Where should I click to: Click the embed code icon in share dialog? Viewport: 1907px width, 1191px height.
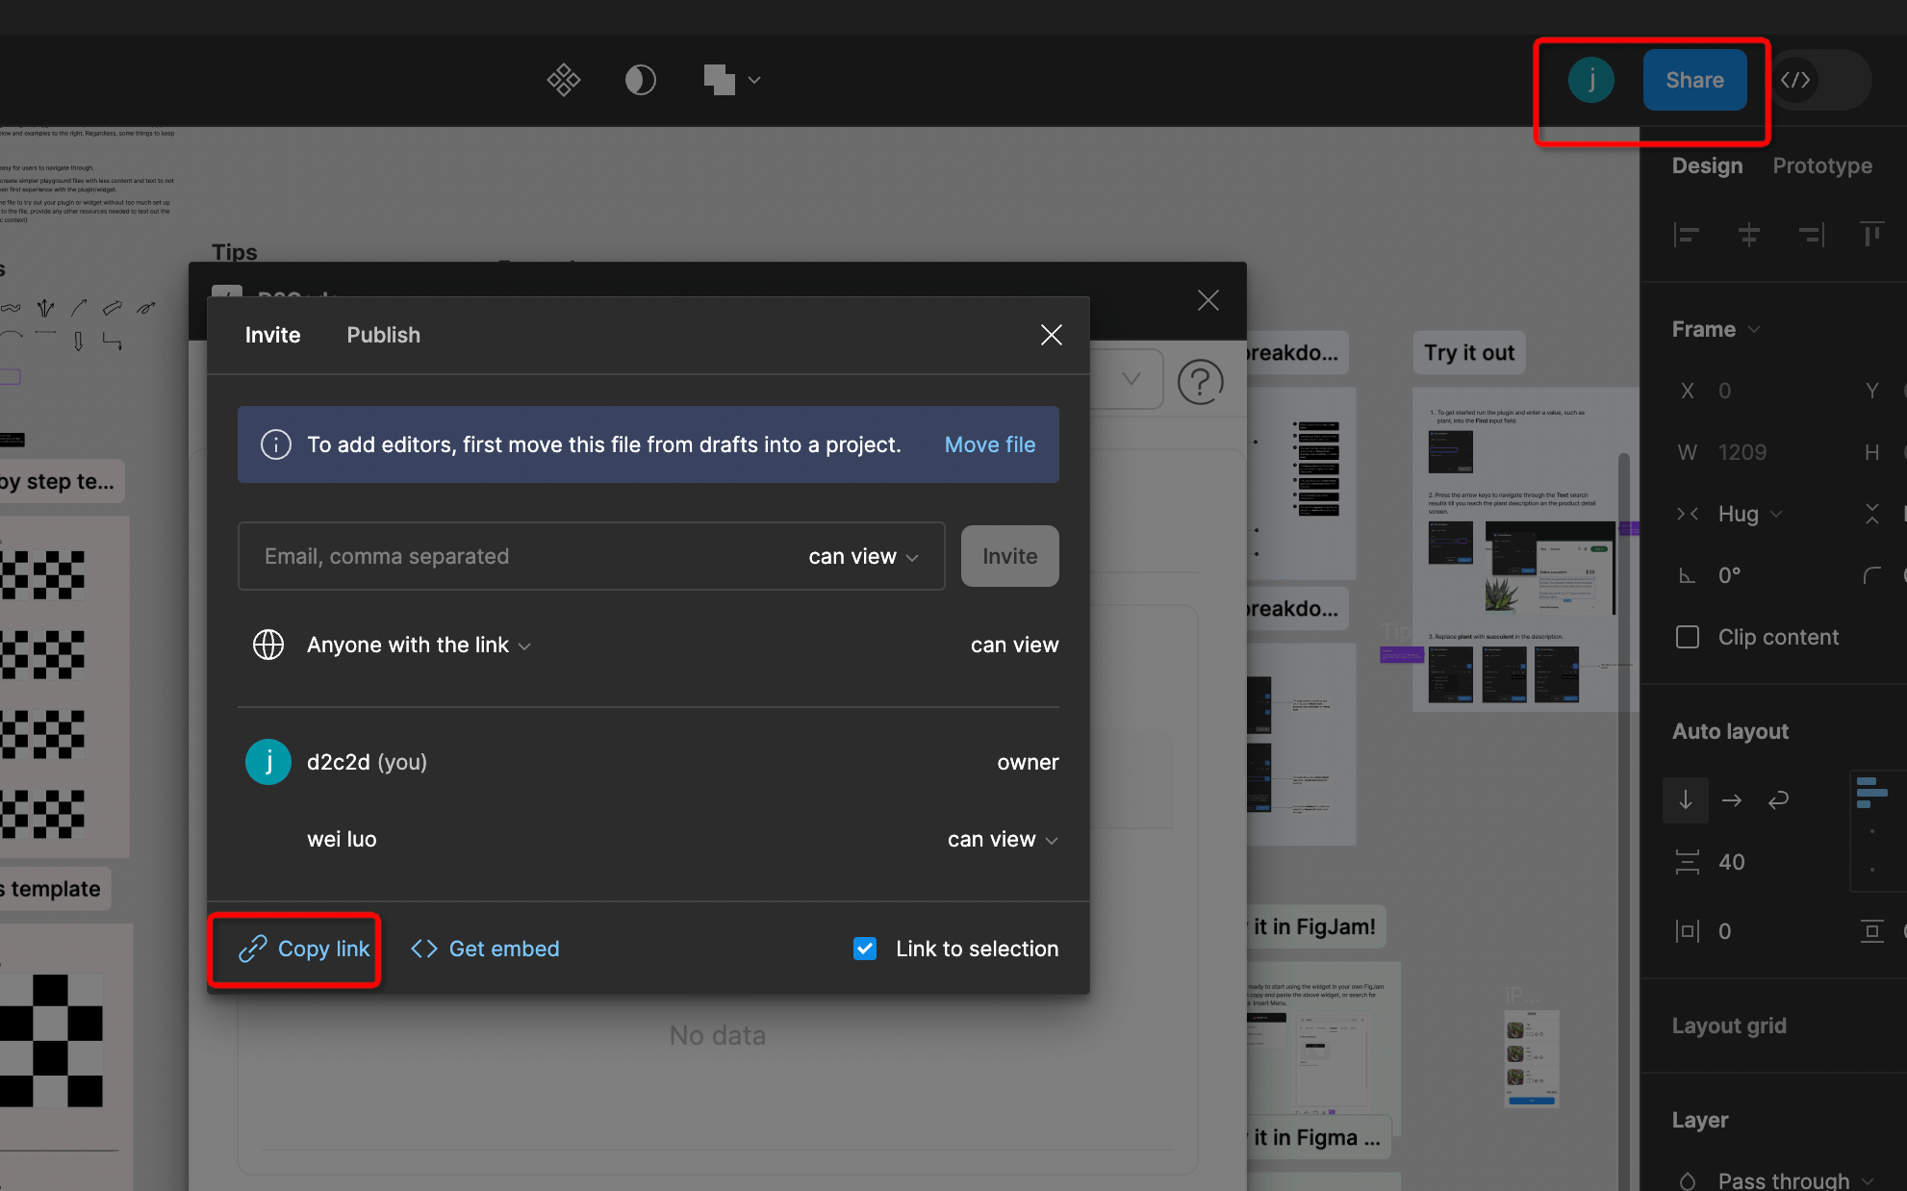pos(422,949)
